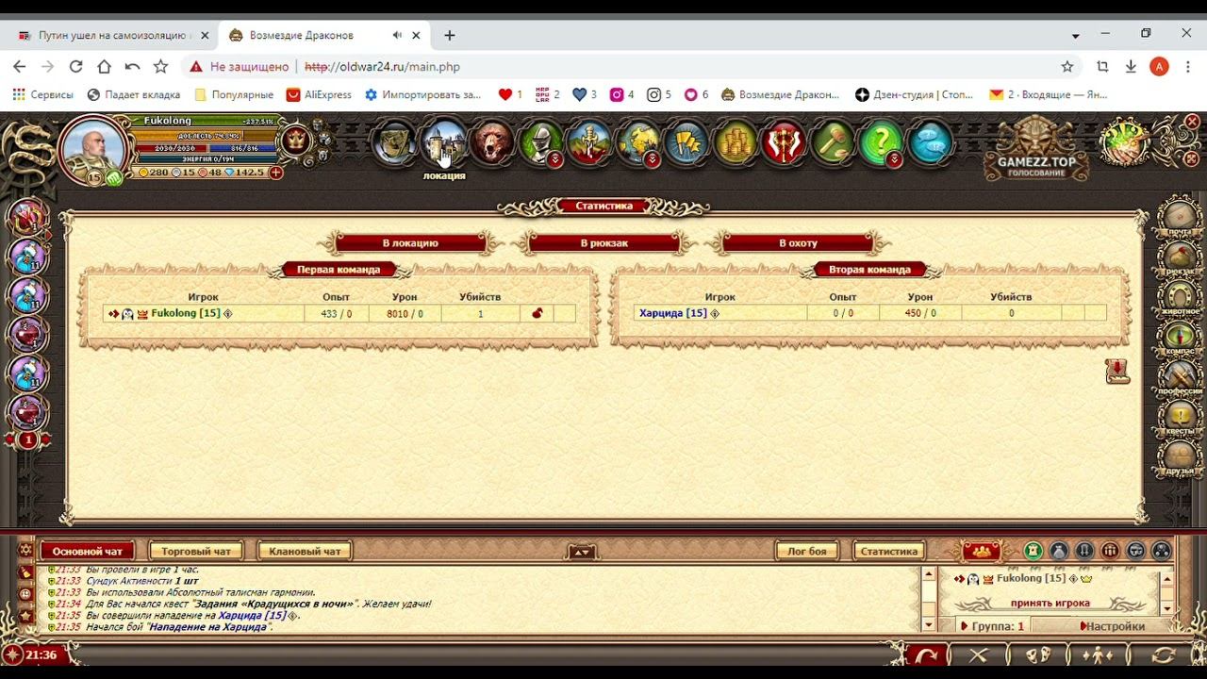Screen dimensions: 1207x679
Task: Click the red group people button
Action: pos(982,551)
